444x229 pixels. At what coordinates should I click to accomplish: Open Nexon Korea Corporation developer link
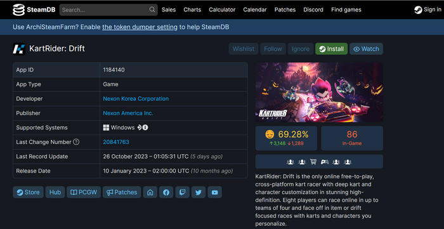pyautogui.click(x=136, y=99)
